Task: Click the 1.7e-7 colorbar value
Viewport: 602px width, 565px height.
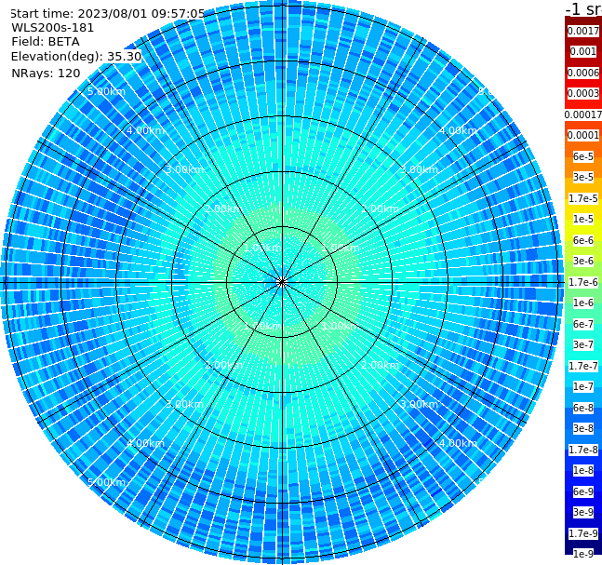Action: (x=583, y=366)
